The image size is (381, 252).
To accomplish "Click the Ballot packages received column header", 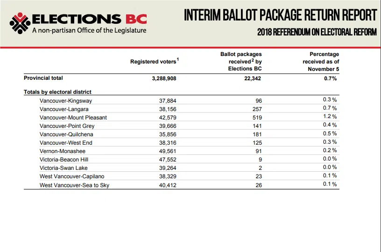I will tap(241, 62).
